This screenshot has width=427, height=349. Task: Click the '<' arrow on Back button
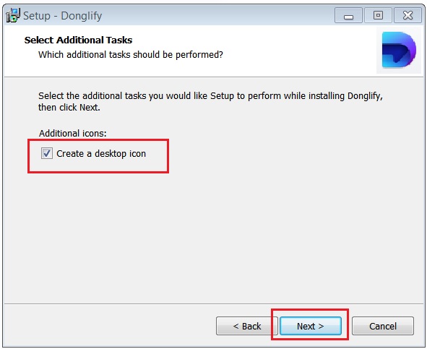point(236,326)
